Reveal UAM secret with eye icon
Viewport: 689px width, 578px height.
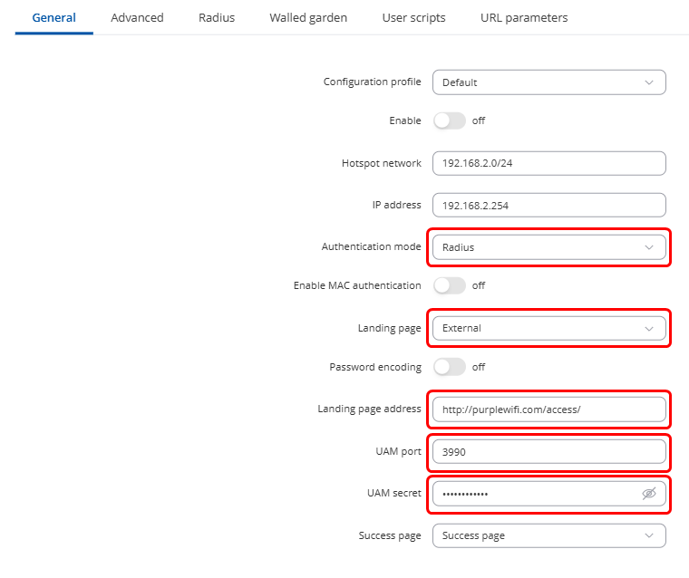[648, 494]
